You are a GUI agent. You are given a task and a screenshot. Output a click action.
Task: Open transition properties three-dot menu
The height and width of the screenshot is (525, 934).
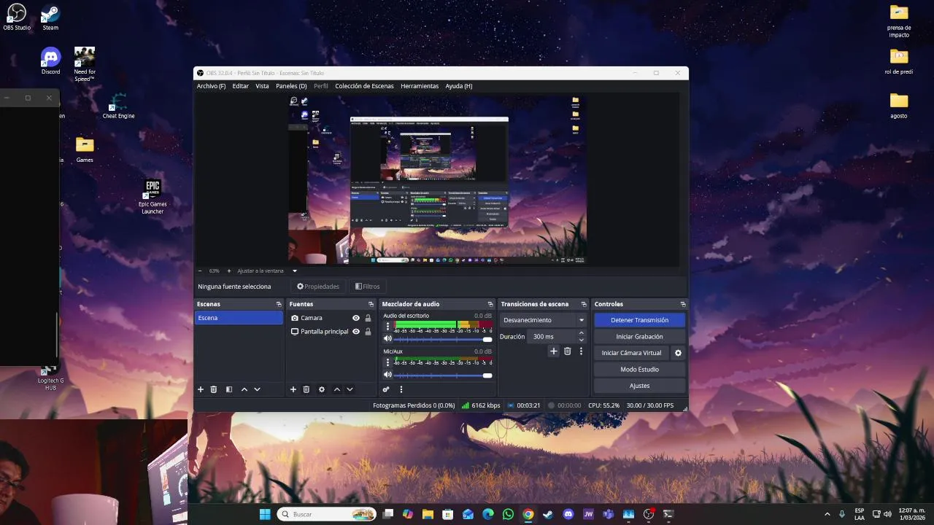(581, 351)
